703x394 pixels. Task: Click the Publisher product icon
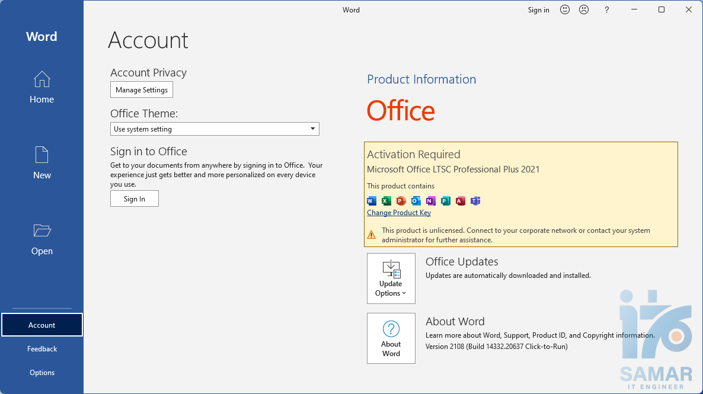click(446, 201)
